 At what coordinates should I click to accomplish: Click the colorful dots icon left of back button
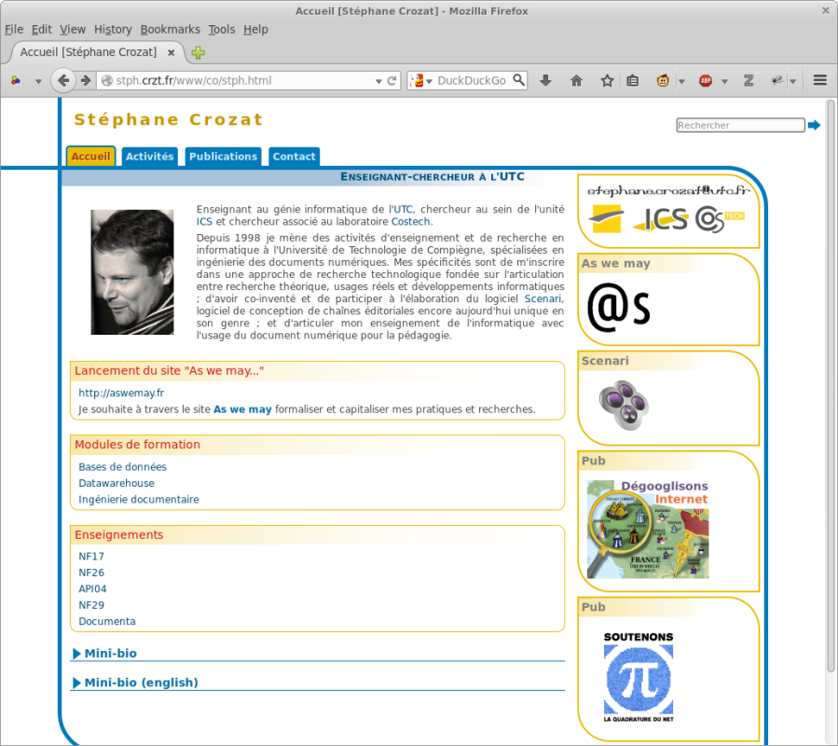click(16, 81)
